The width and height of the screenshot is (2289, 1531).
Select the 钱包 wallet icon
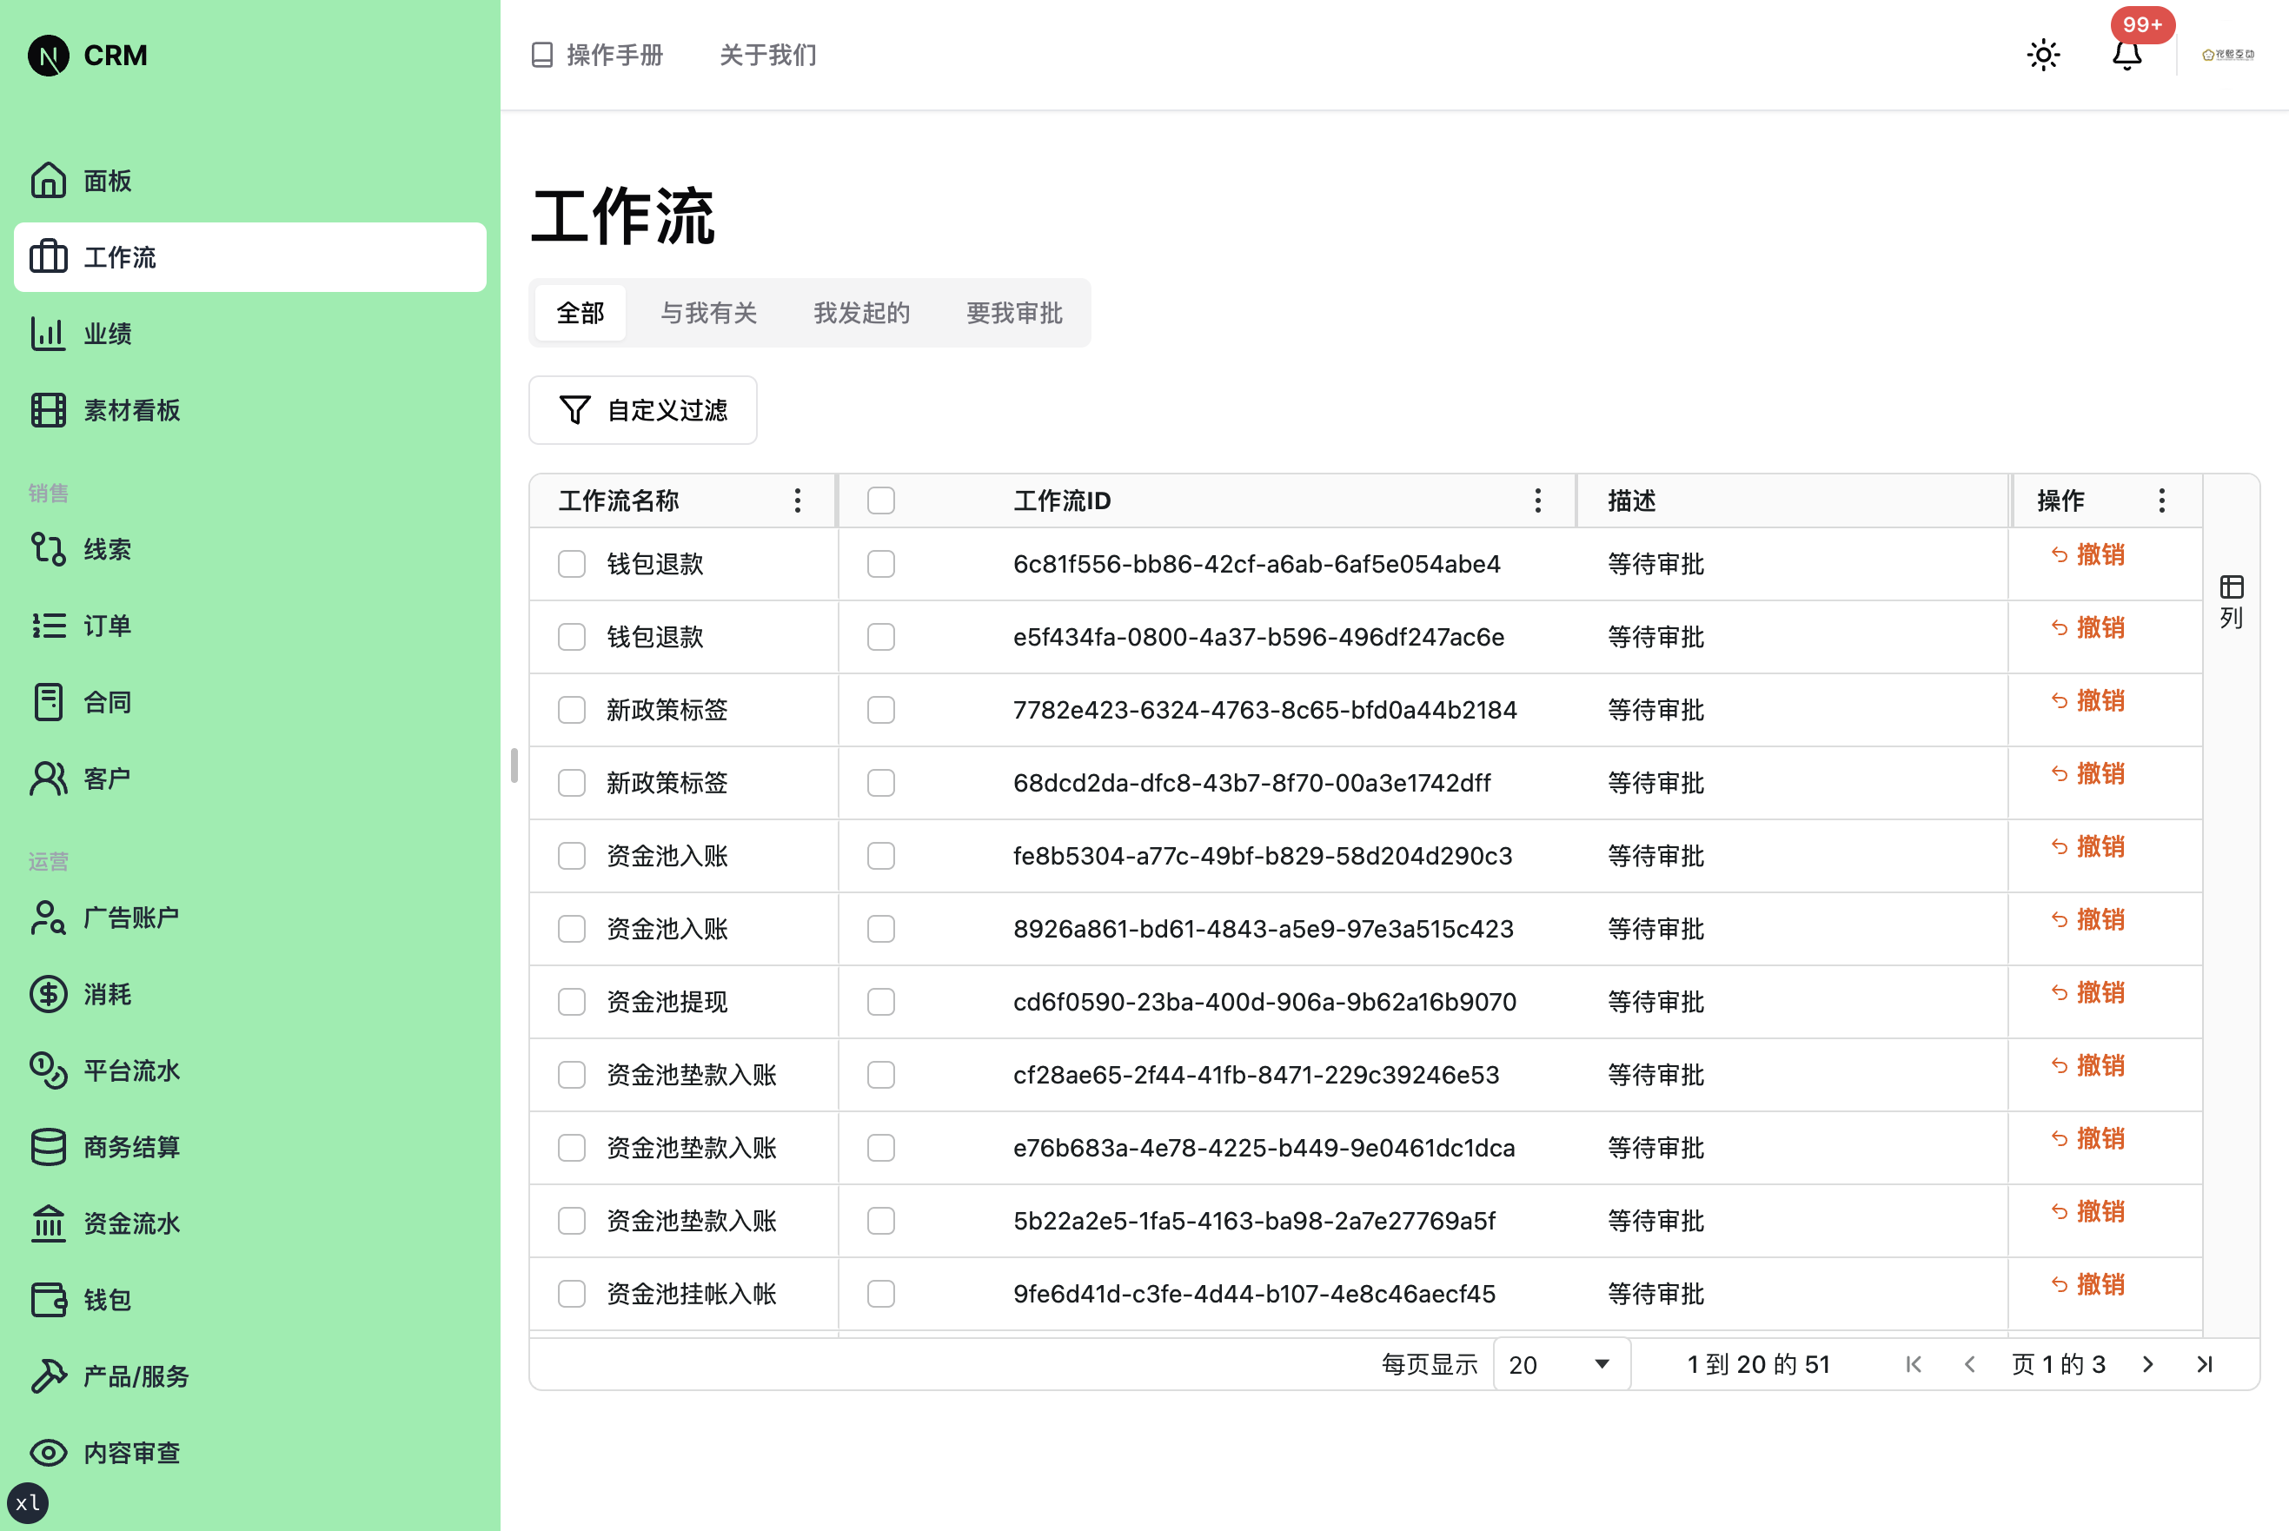49,1299
